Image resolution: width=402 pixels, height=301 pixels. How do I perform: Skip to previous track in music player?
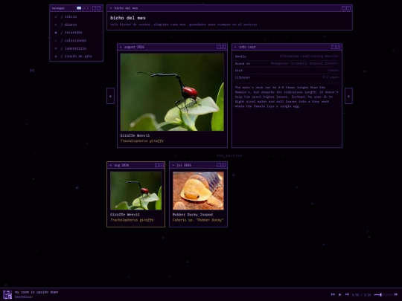333,294
